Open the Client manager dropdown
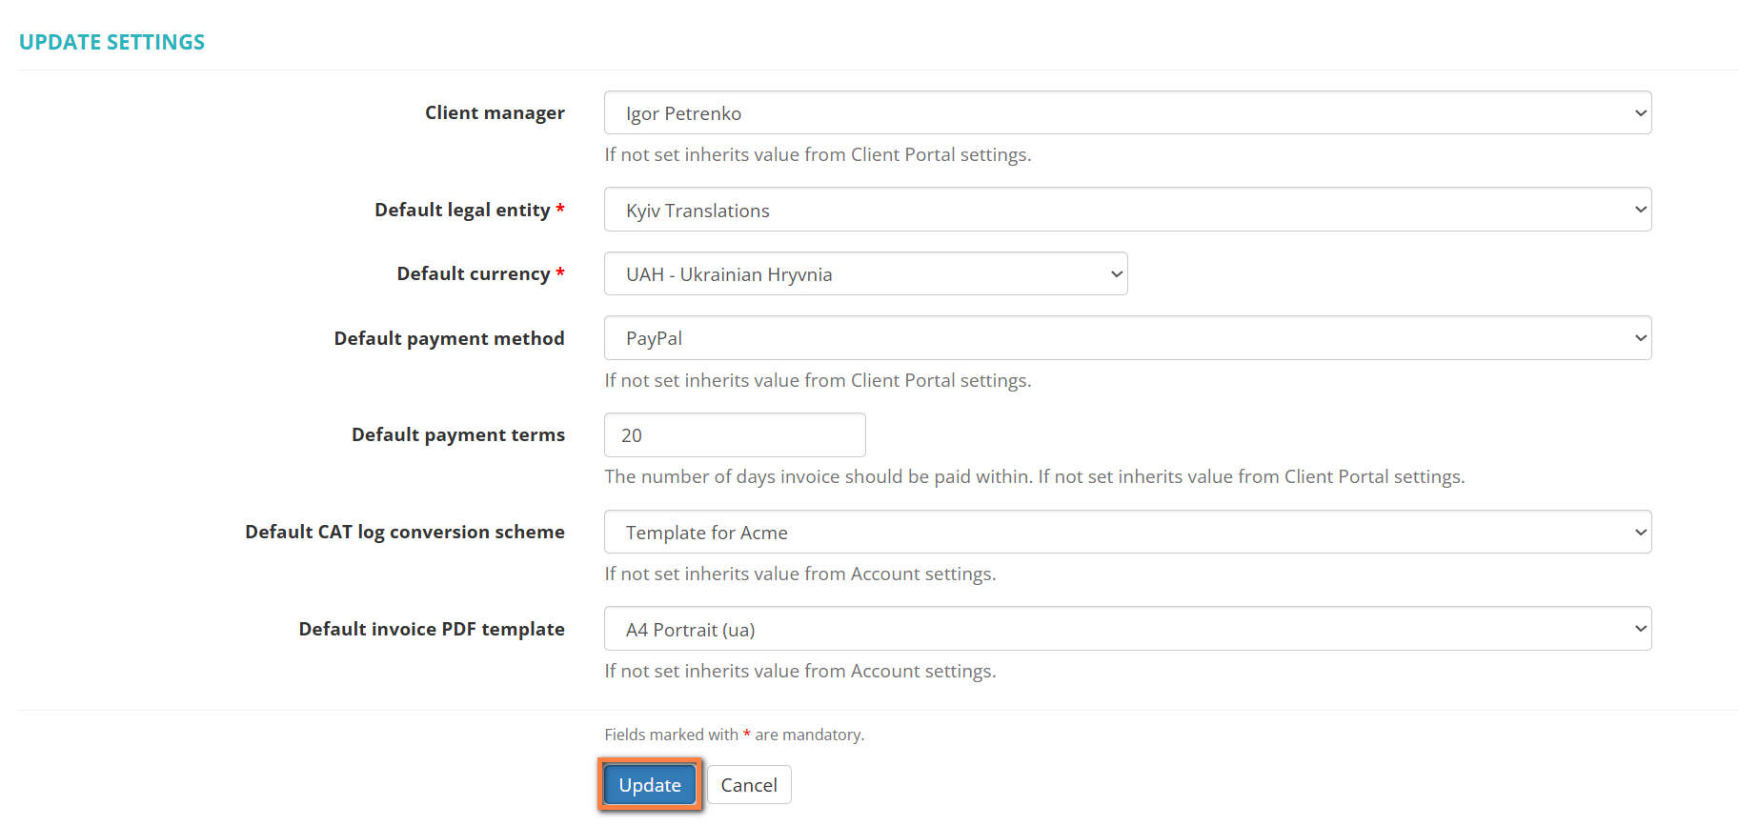 [x=1126, y=113]
